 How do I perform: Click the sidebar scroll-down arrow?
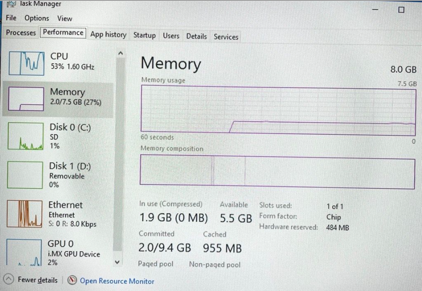click(117, 261)
